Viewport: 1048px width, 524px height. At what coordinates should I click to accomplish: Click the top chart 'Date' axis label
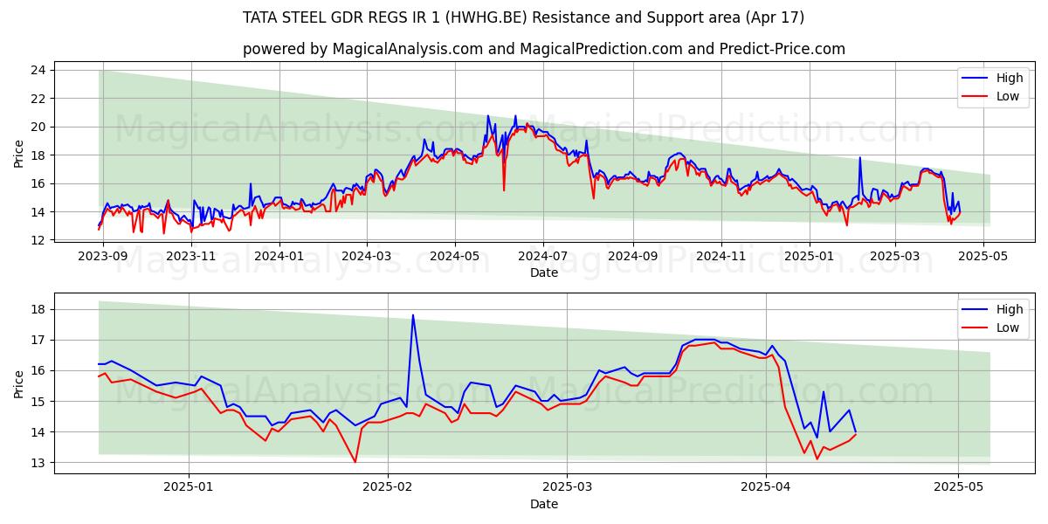point(543,272)
